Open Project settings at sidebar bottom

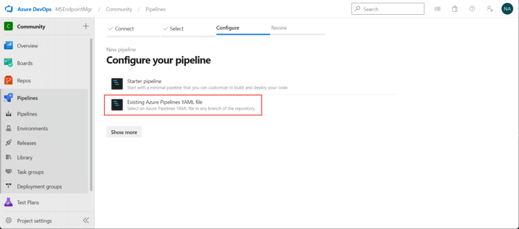point(34,221)
